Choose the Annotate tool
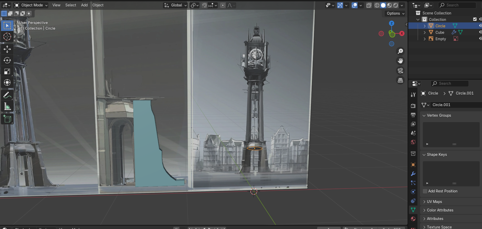Image resolution: width=482 pixels, height=229 pixels. [x=7, y=95]
